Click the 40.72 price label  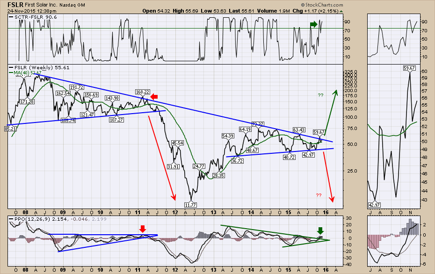click(289, 157)
